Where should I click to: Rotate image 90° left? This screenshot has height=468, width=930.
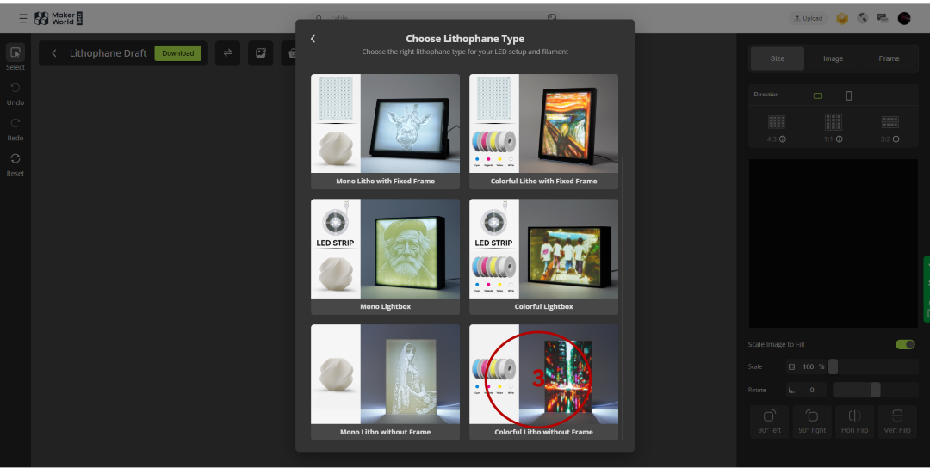point(769,416)
